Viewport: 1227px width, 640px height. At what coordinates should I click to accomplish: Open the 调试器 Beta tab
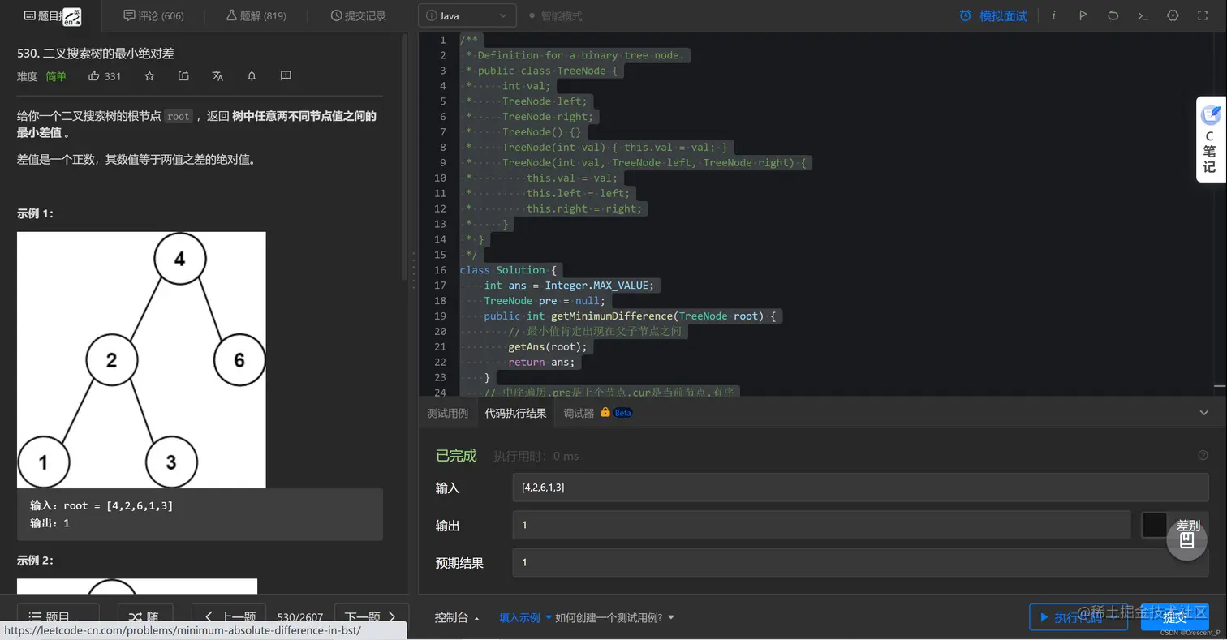tap(597, 413)
